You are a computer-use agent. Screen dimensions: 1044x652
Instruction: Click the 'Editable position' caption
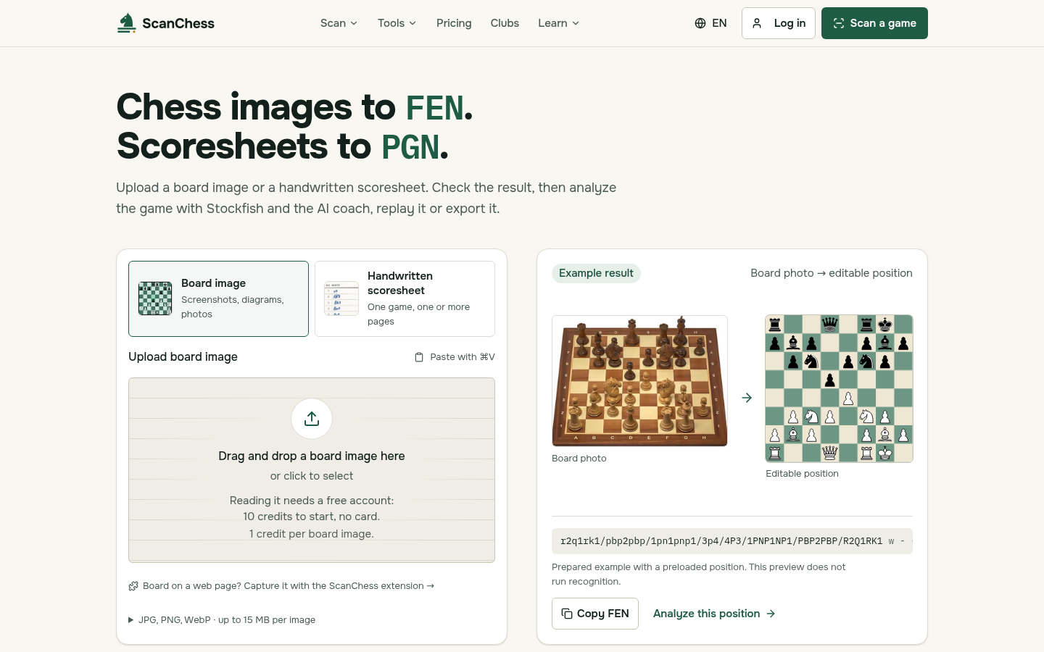(802, 474)
